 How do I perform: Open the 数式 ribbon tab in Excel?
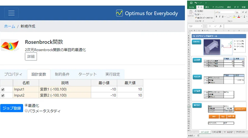click(229, 7)
